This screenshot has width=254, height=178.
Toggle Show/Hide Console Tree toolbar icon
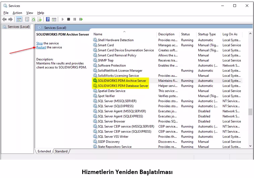point(19,19)
